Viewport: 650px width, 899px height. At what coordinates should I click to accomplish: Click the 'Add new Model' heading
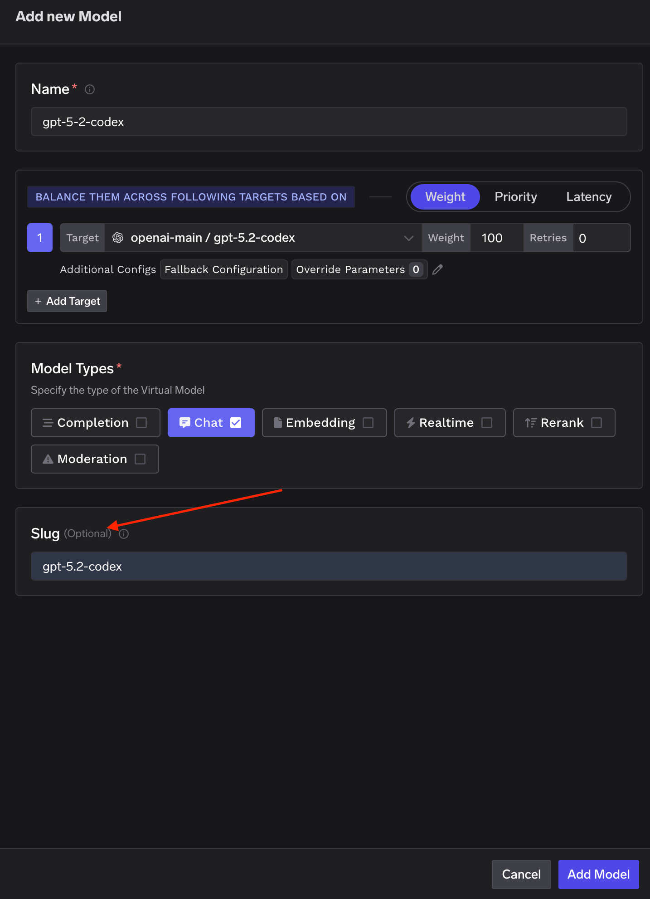(68, 16)
